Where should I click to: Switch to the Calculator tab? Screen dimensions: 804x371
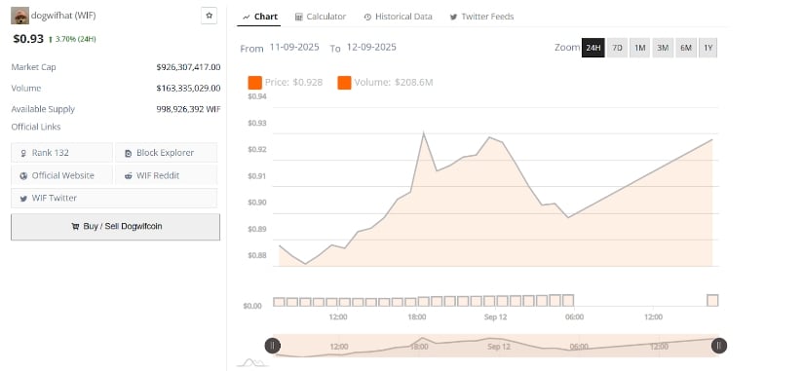pos(321,17)
